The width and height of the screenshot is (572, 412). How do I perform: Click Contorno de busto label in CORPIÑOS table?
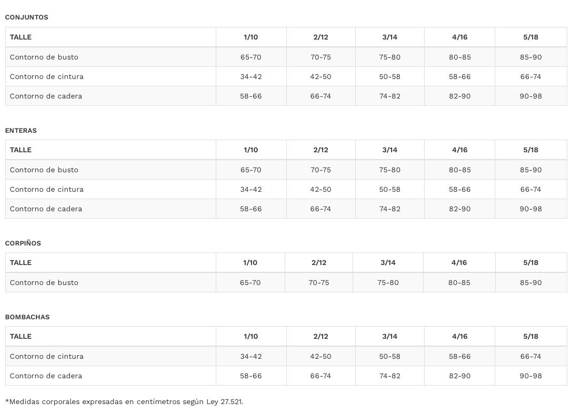tap(44, 282)
